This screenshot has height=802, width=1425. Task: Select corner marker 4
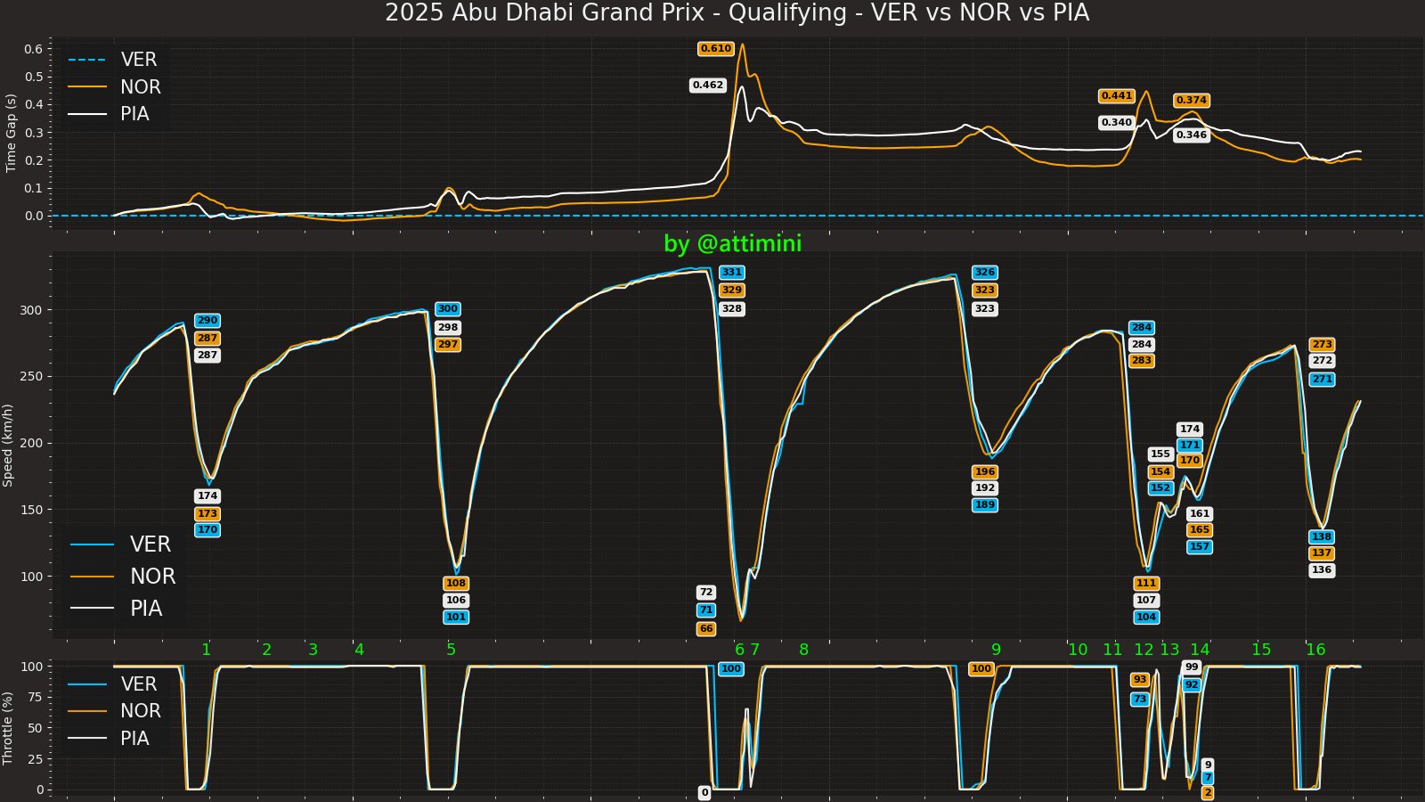pyautogui.click(x=360, y=650)
